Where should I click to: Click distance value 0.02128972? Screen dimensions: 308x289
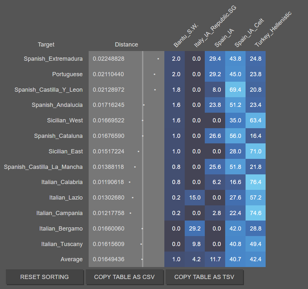tap(109, 89)
